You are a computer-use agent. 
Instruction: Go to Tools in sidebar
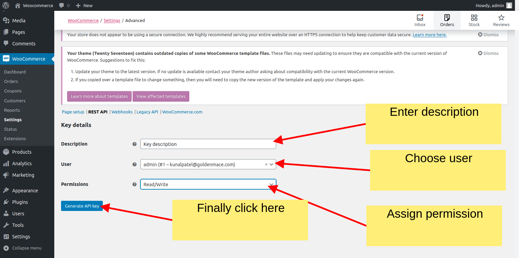27,225
